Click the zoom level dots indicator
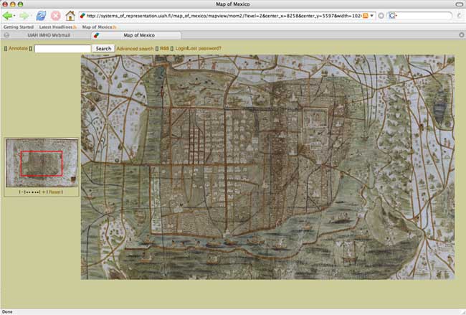Image resolution: width=466 pixels, height=315 pixels. [32, 192]
